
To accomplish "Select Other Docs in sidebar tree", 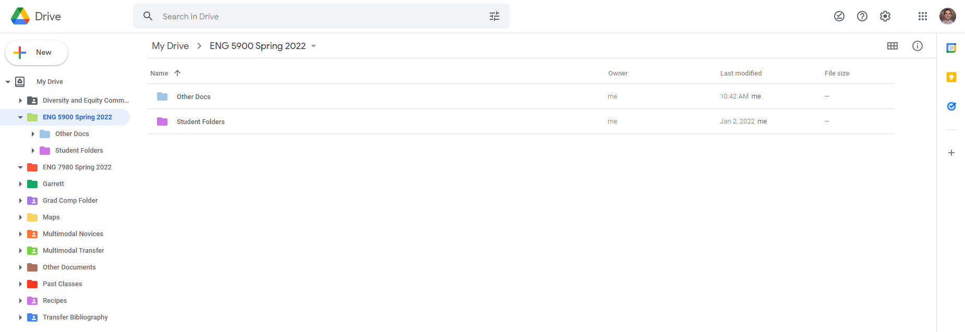I will pyautogui.click(x=72, y=134).
